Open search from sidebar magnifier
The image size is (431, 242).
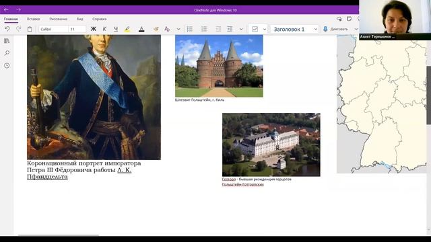coord(7,53)
